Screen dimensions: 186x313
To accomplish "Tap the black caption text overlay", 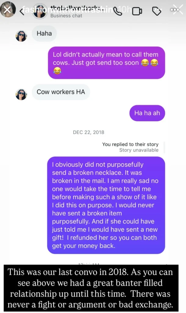I will (91, 288).
